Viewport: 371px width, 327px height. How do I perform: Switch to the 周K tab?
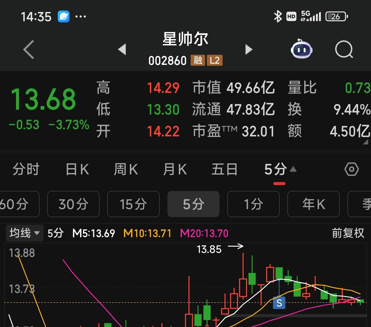[x=126, y=169]
